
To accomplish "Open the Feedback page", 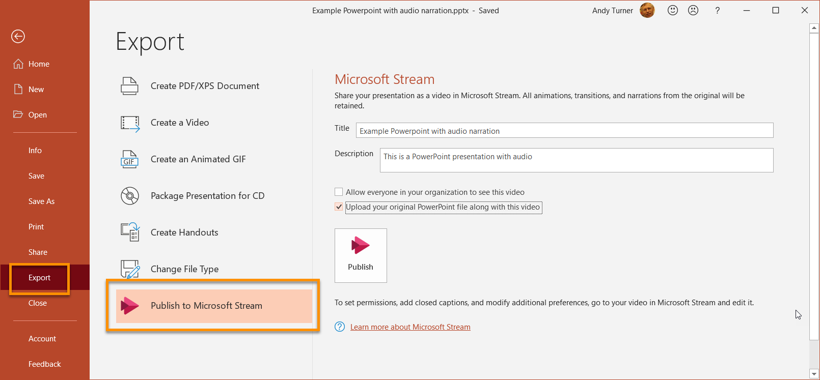I will tap(45, 364).
